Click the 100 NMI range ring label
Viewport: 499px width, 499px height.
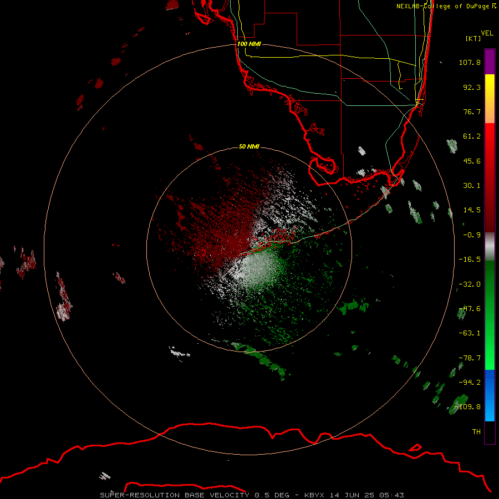[249, 44]
